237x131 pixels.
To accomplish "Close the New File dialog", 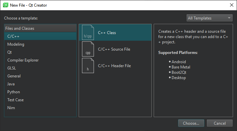I will click(x=232, y=5).
